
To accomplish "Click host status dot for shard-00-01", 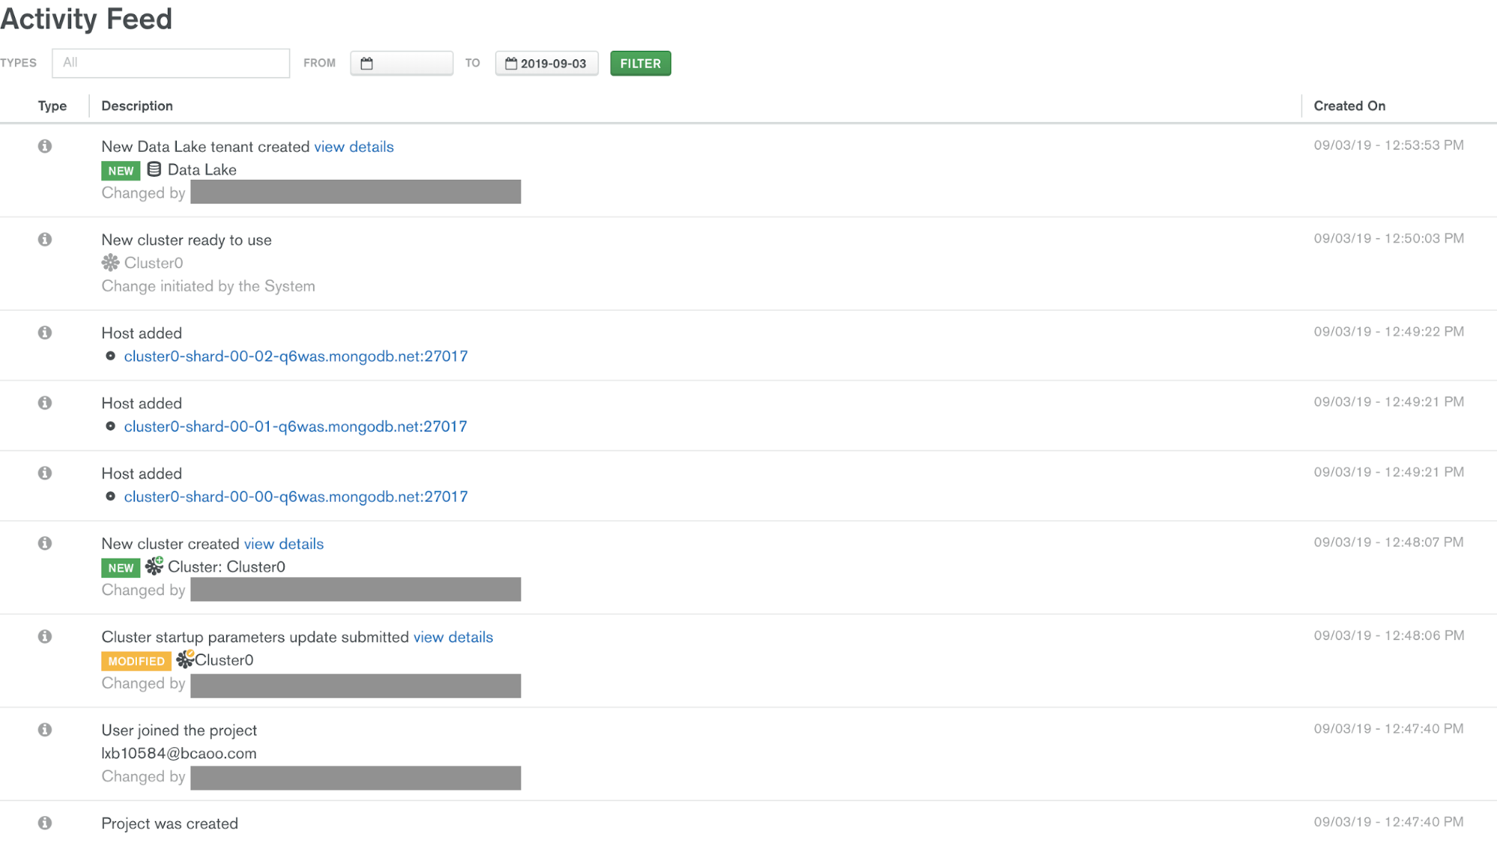I will 110,427.
